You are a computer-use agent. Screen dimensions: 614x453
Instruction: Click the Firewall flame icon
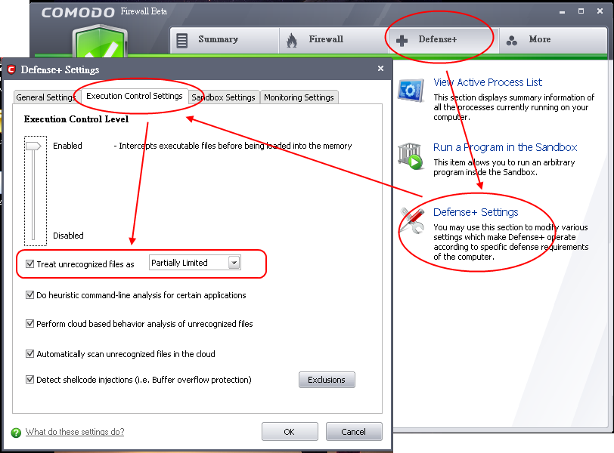click(x=292, y=40)
